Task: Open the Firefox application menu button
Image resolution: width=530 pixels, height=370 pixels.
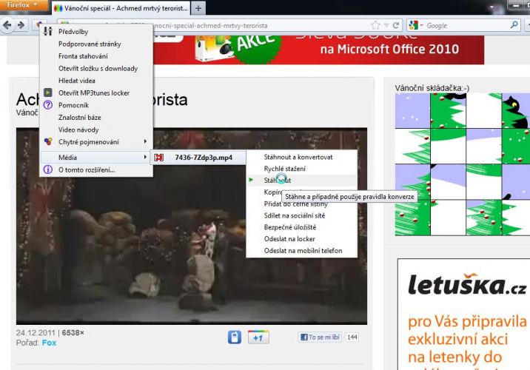Action: coord(24,5)
